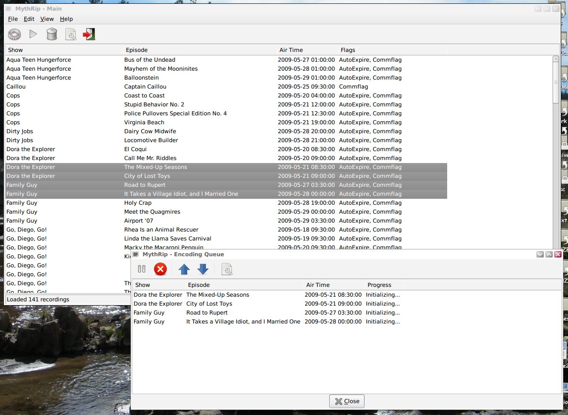The image size is (568, 415).
Task: Select 'Meet the Quagmires' row
Action: click(226, 212)
